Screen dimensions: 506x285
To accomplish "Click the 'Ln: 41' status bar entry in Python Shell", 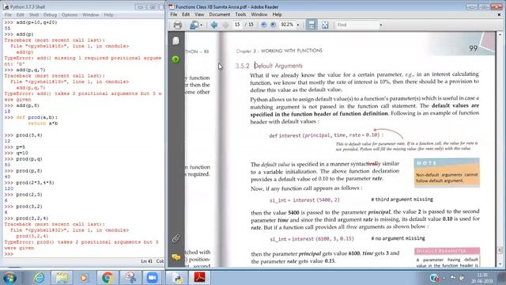I will [x=146, y=261].
